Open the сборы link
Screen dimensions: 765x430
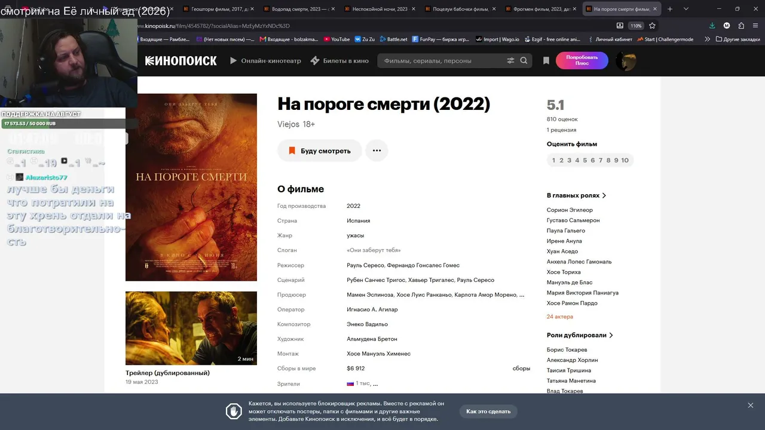point(521,368)
